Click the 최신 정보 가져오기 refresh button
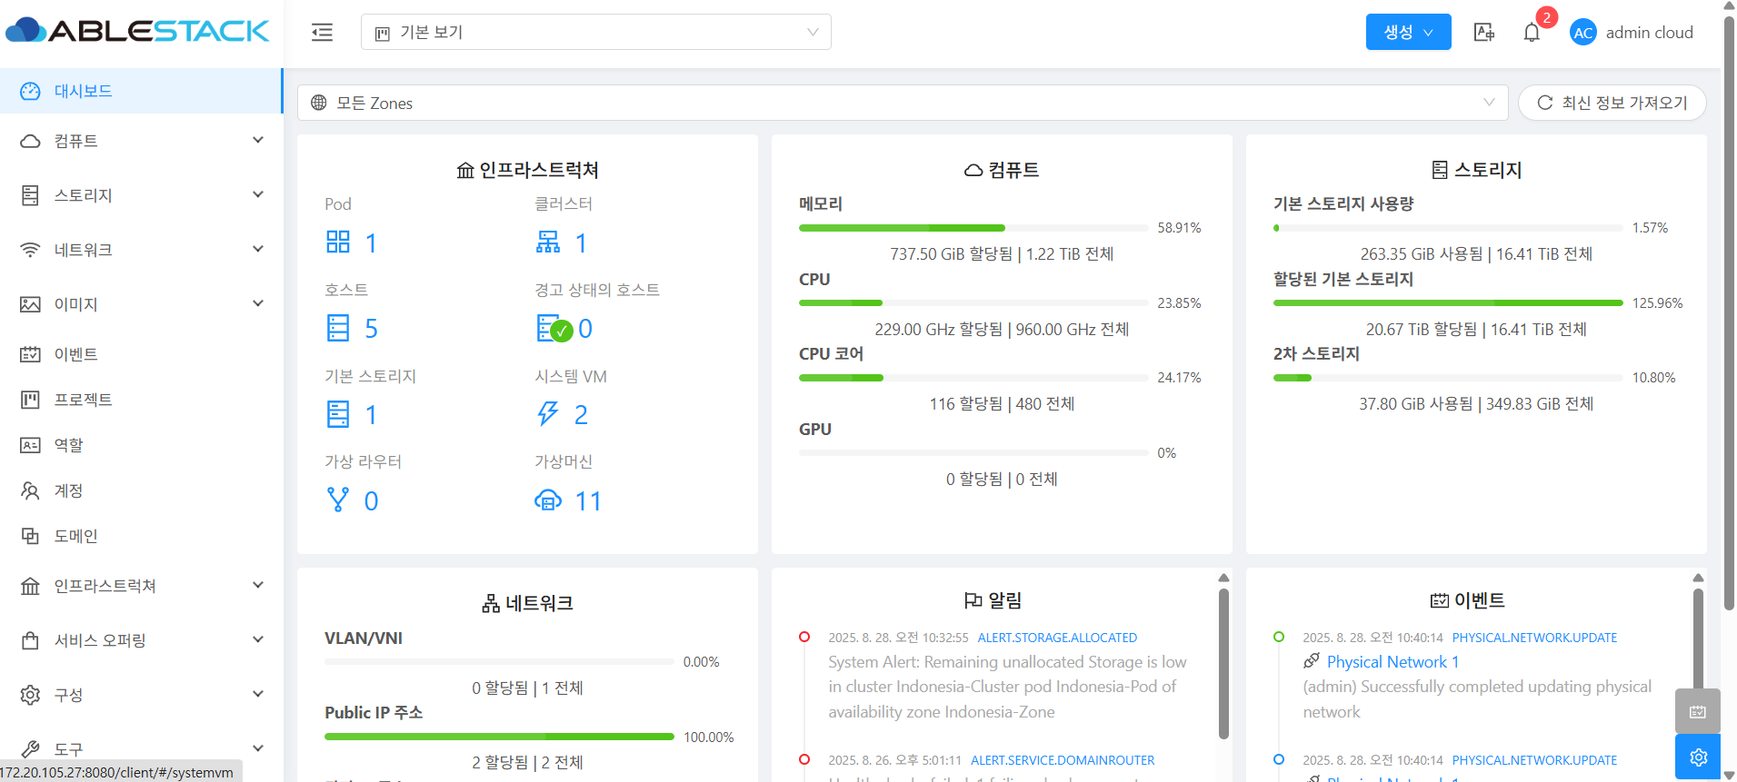This screenshot has height=782, width=1737. (1612, 103)
